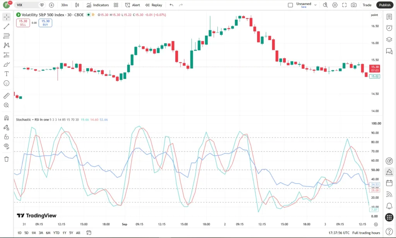This screenshot has width=396, height=238.
Task: Open quick search icon
Action: (325, 5)
